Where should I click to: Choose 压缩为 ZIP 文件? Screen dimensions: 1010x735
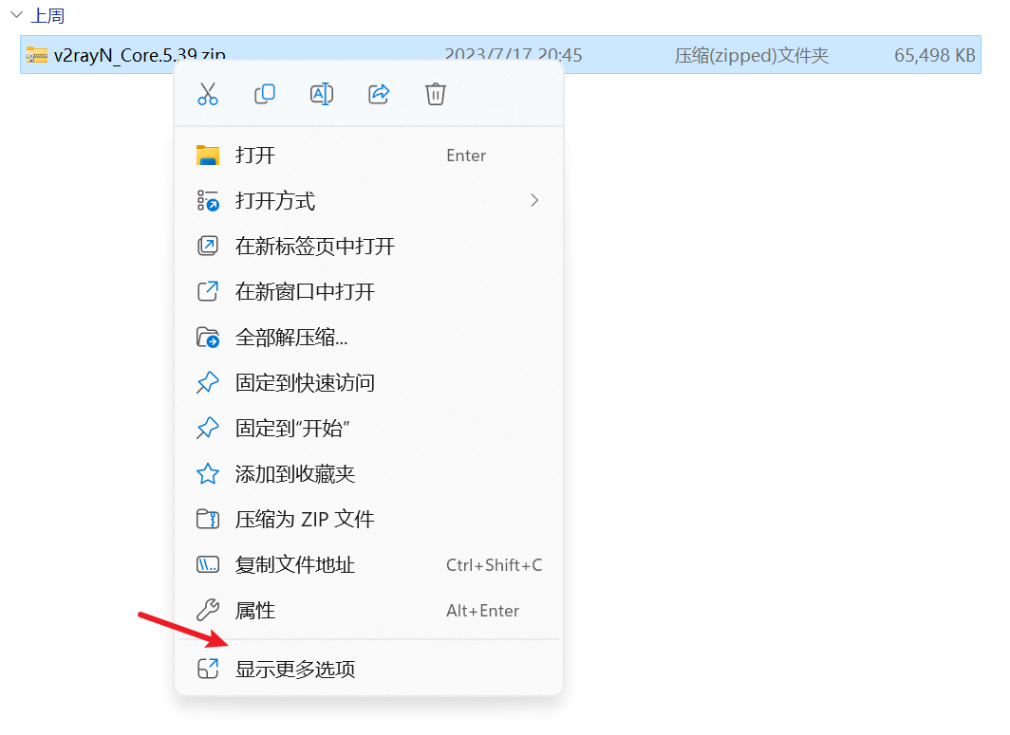pyautogui.click(x=368, y=520)
